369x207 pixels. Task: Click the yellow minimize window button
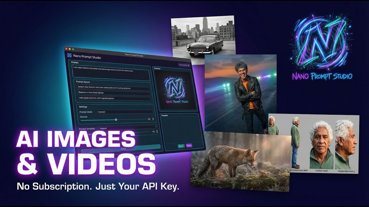(x=69, y=49)
